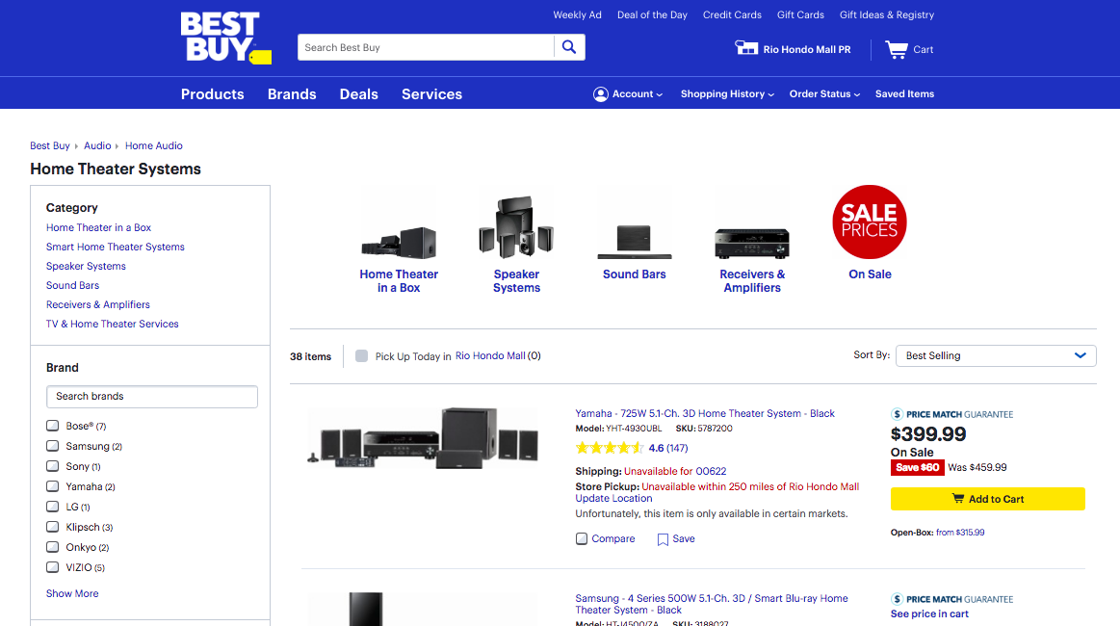Viewport: 1120px width, 626px height.
Task: Open the Speaker Systems category image
Action: [x=516, y=227]
